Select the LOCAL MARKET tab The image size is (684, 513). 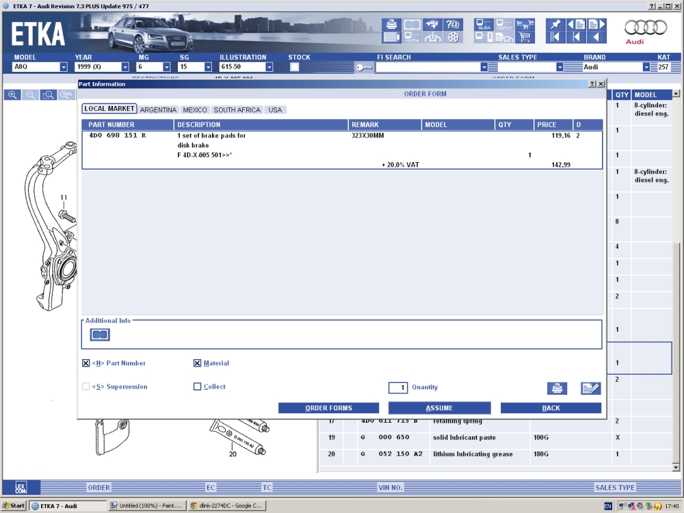tap(109, 109)
